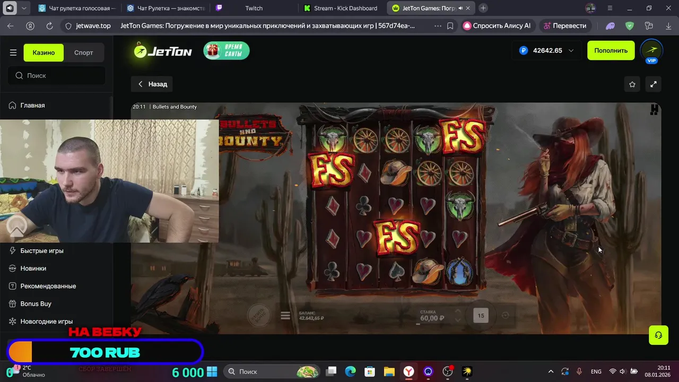The width and height of the screenshot is (679, 382).
Task: Open the green shield protection icon
Action: pyautogui.click(x=630, y=25)
